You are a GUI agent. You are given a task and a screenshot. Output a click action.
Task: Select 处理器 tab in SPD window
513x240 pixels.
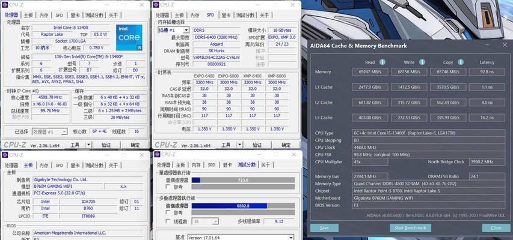162,15
